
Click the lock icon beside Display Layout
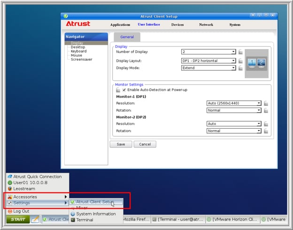240,61
